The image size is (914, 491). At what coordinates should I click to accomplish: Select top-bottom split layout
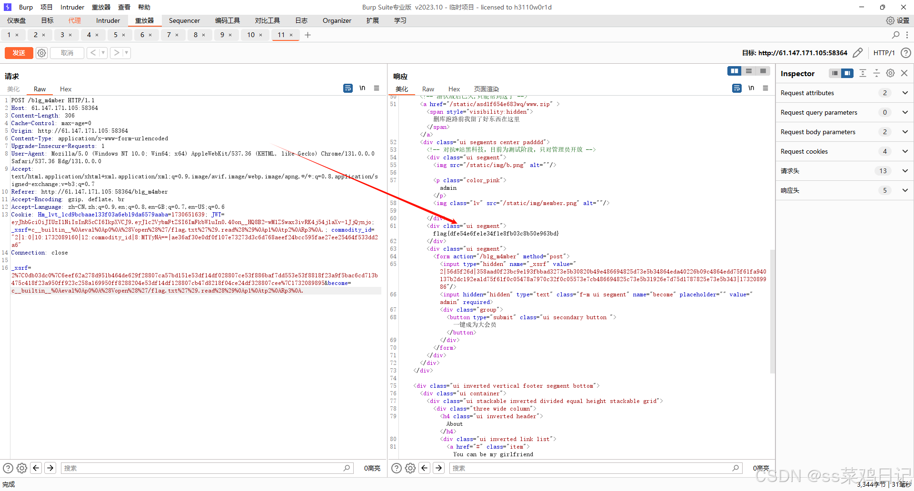749,71
